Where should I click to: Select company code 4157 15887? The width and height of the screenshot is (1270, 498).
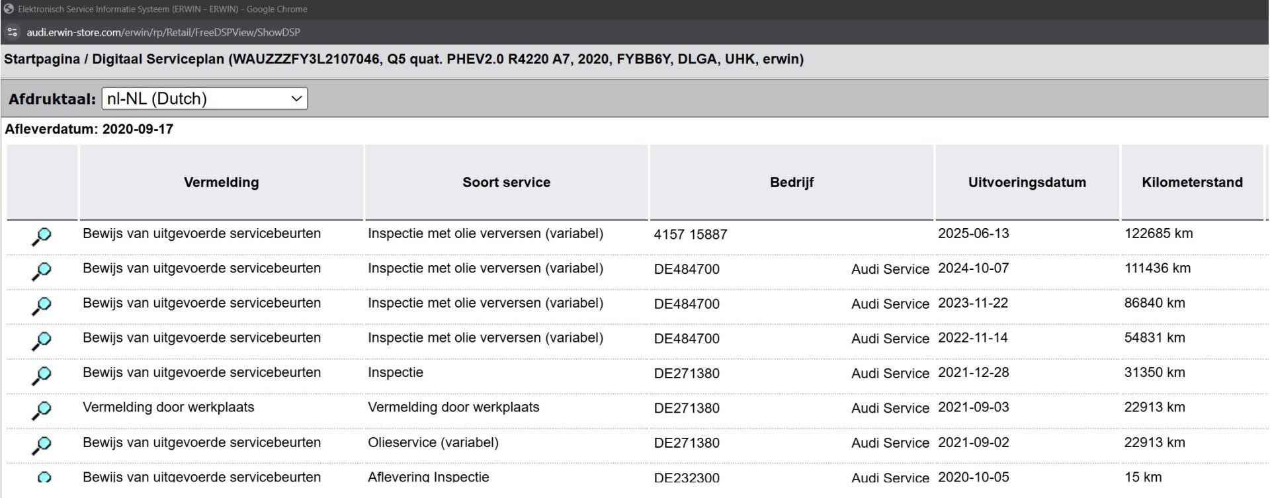pos(691,235)
